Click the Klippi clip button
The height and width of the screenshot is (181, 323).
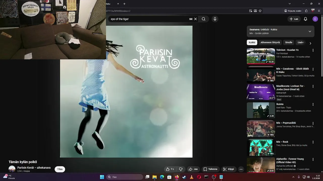pyautogui.click(x=229, y=169)
